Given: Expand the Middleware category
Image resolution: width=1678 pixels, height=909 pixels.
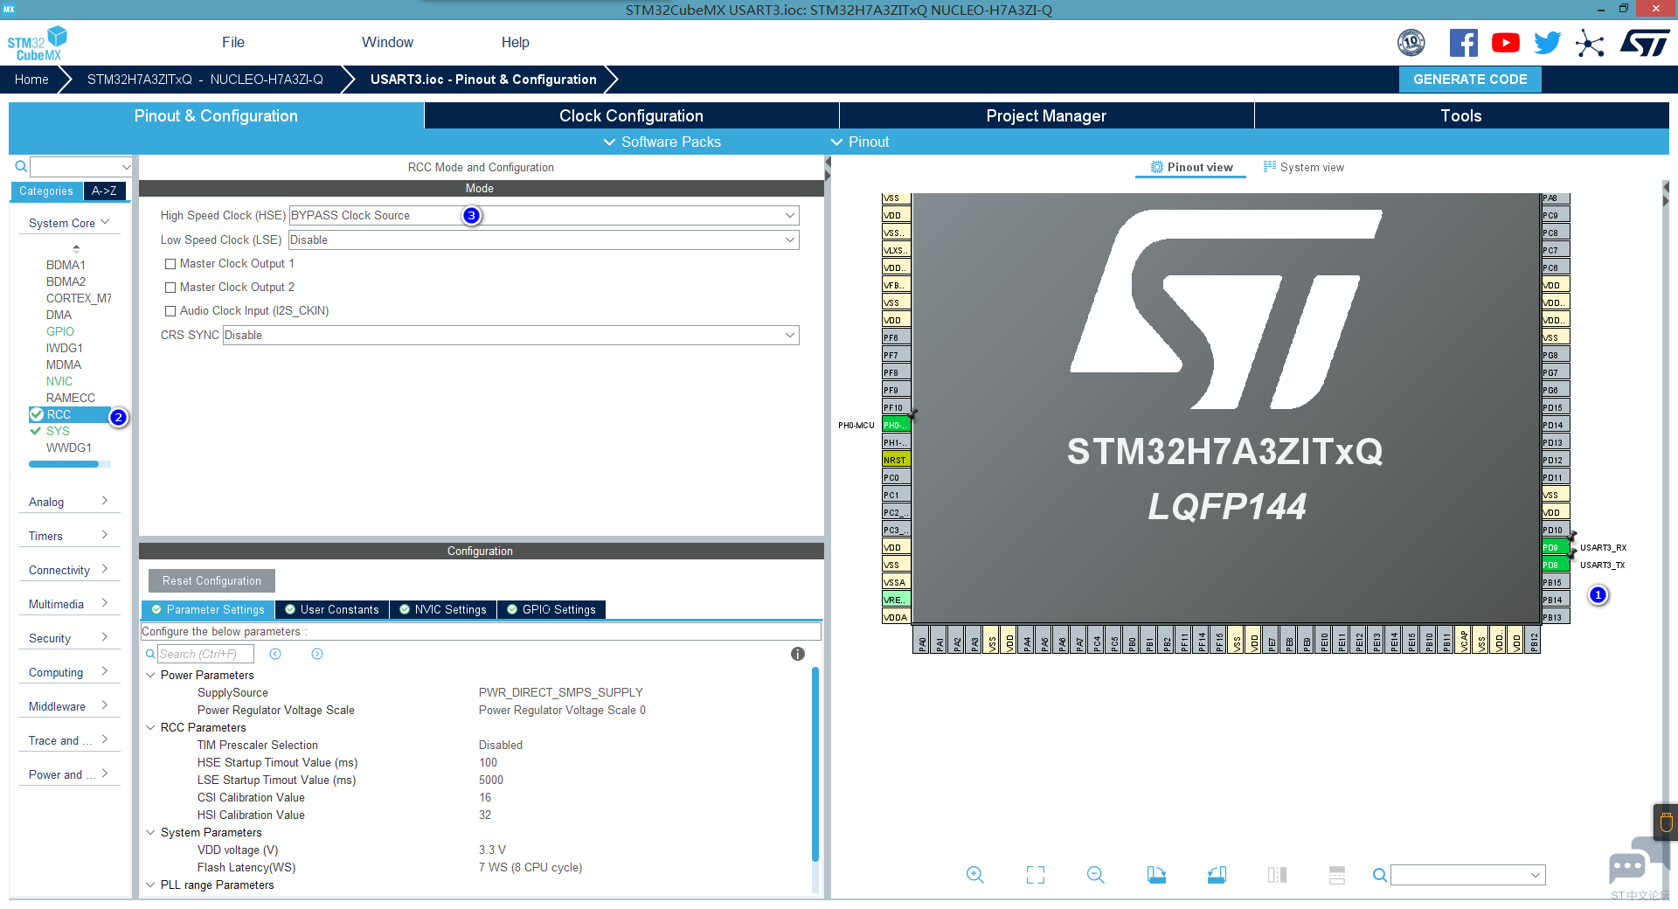Looking at the screenshot, I should tap(69, 706).
